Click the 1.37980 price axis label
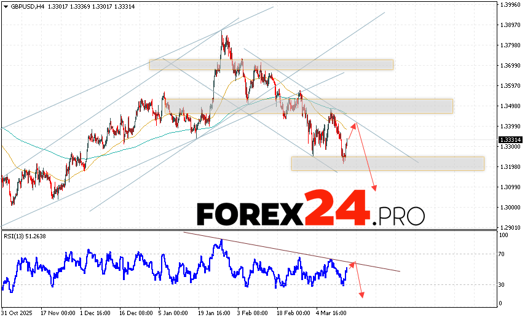This screenshot has height=320, width=525. 510,45
